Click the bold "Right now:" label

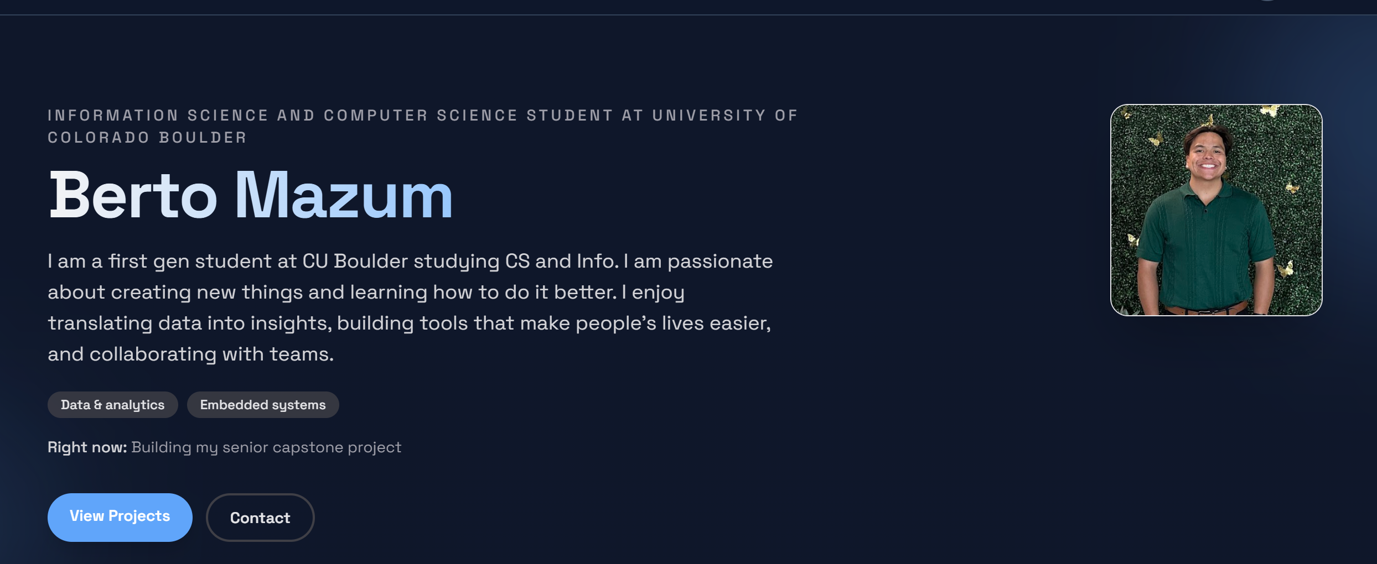click(87, 447)
